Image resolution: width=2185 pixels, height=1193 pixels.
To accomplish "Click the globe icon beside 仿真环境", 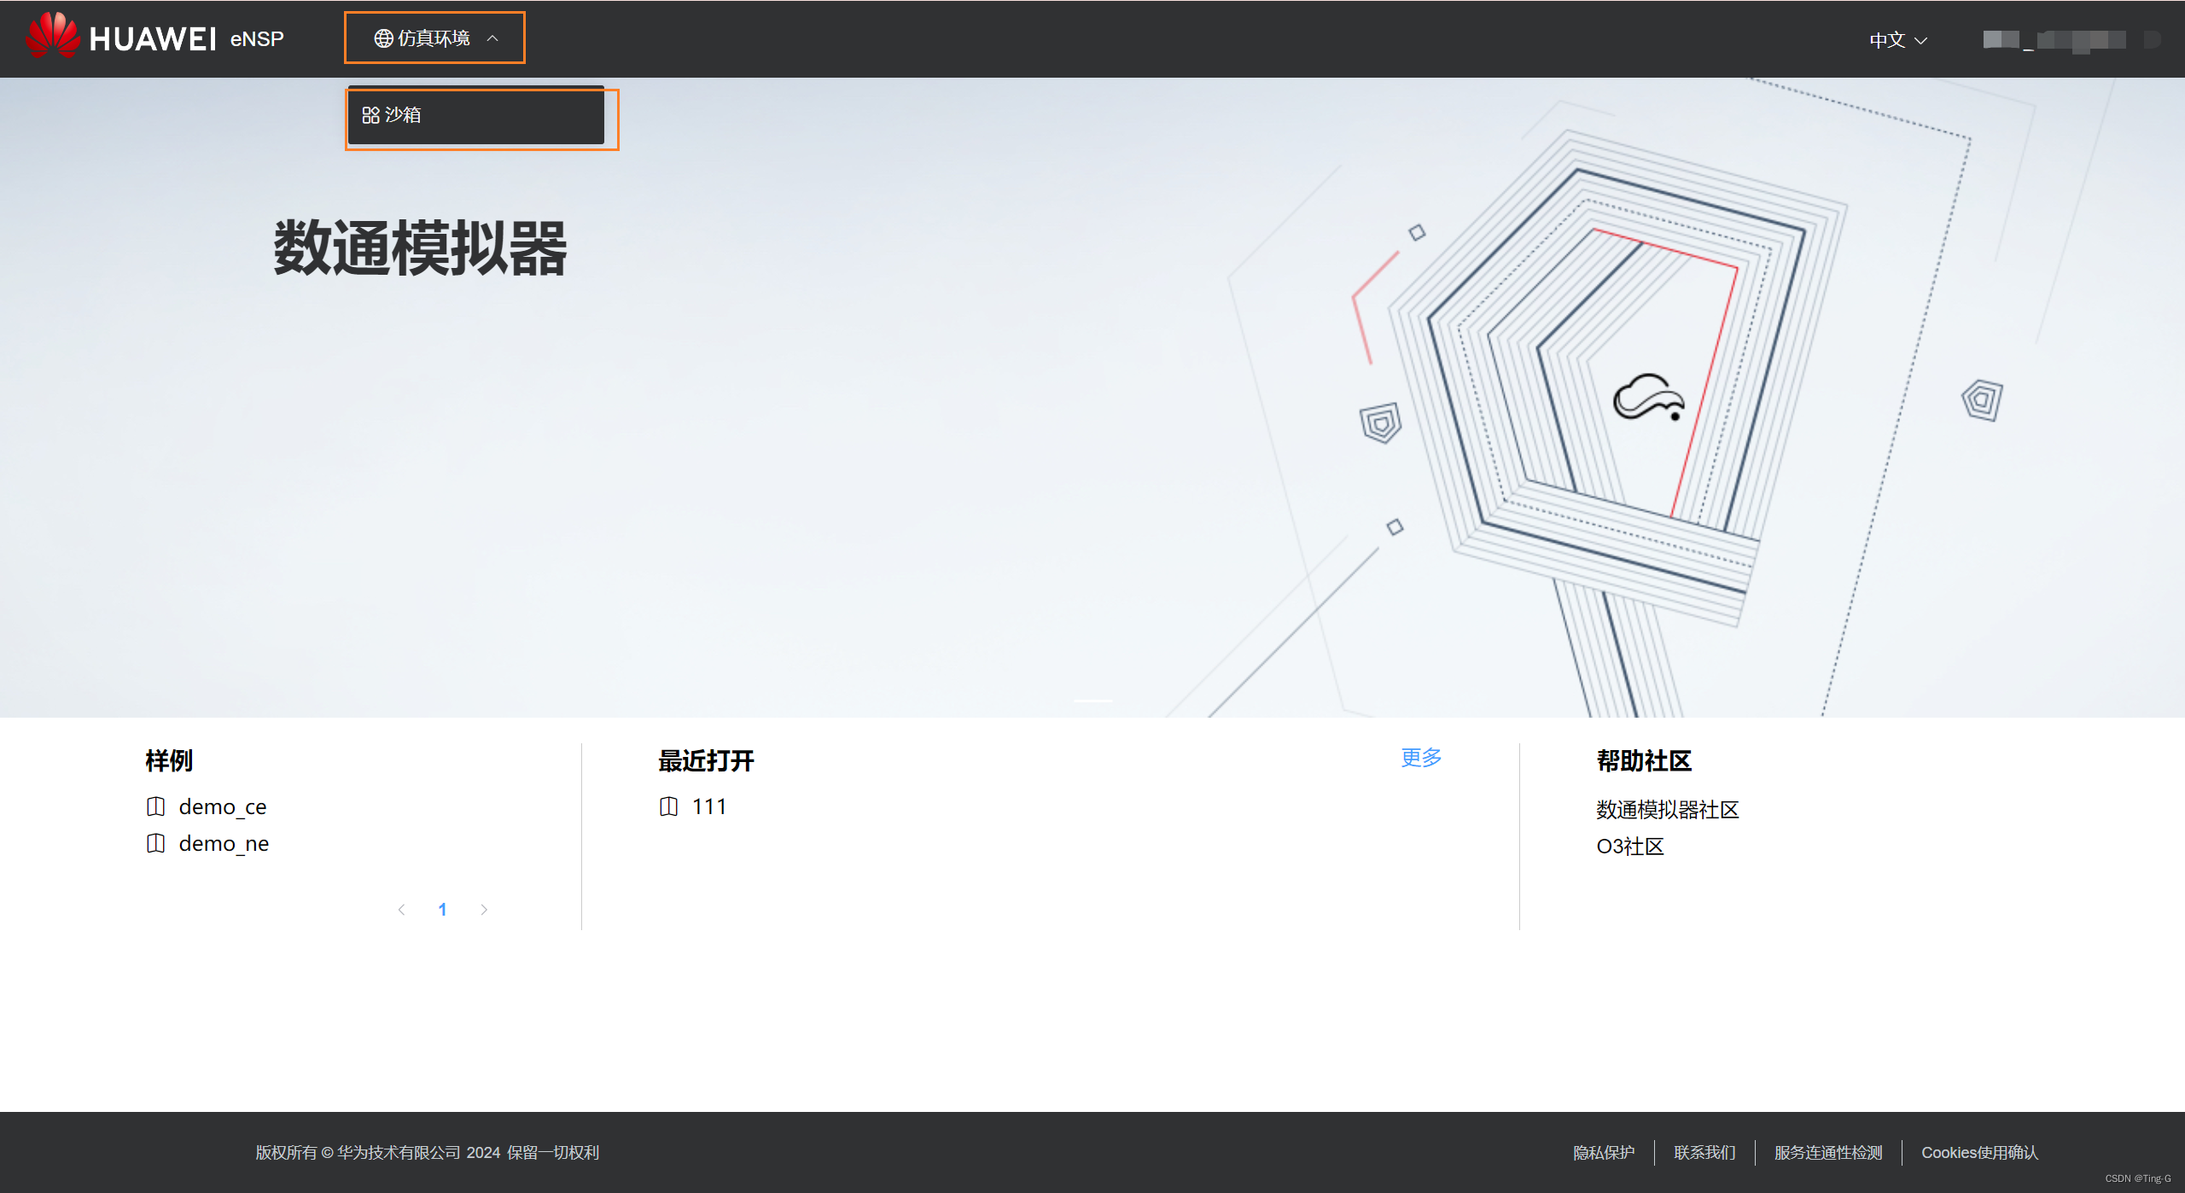I will pyautogui.click(x=383, y=38).
